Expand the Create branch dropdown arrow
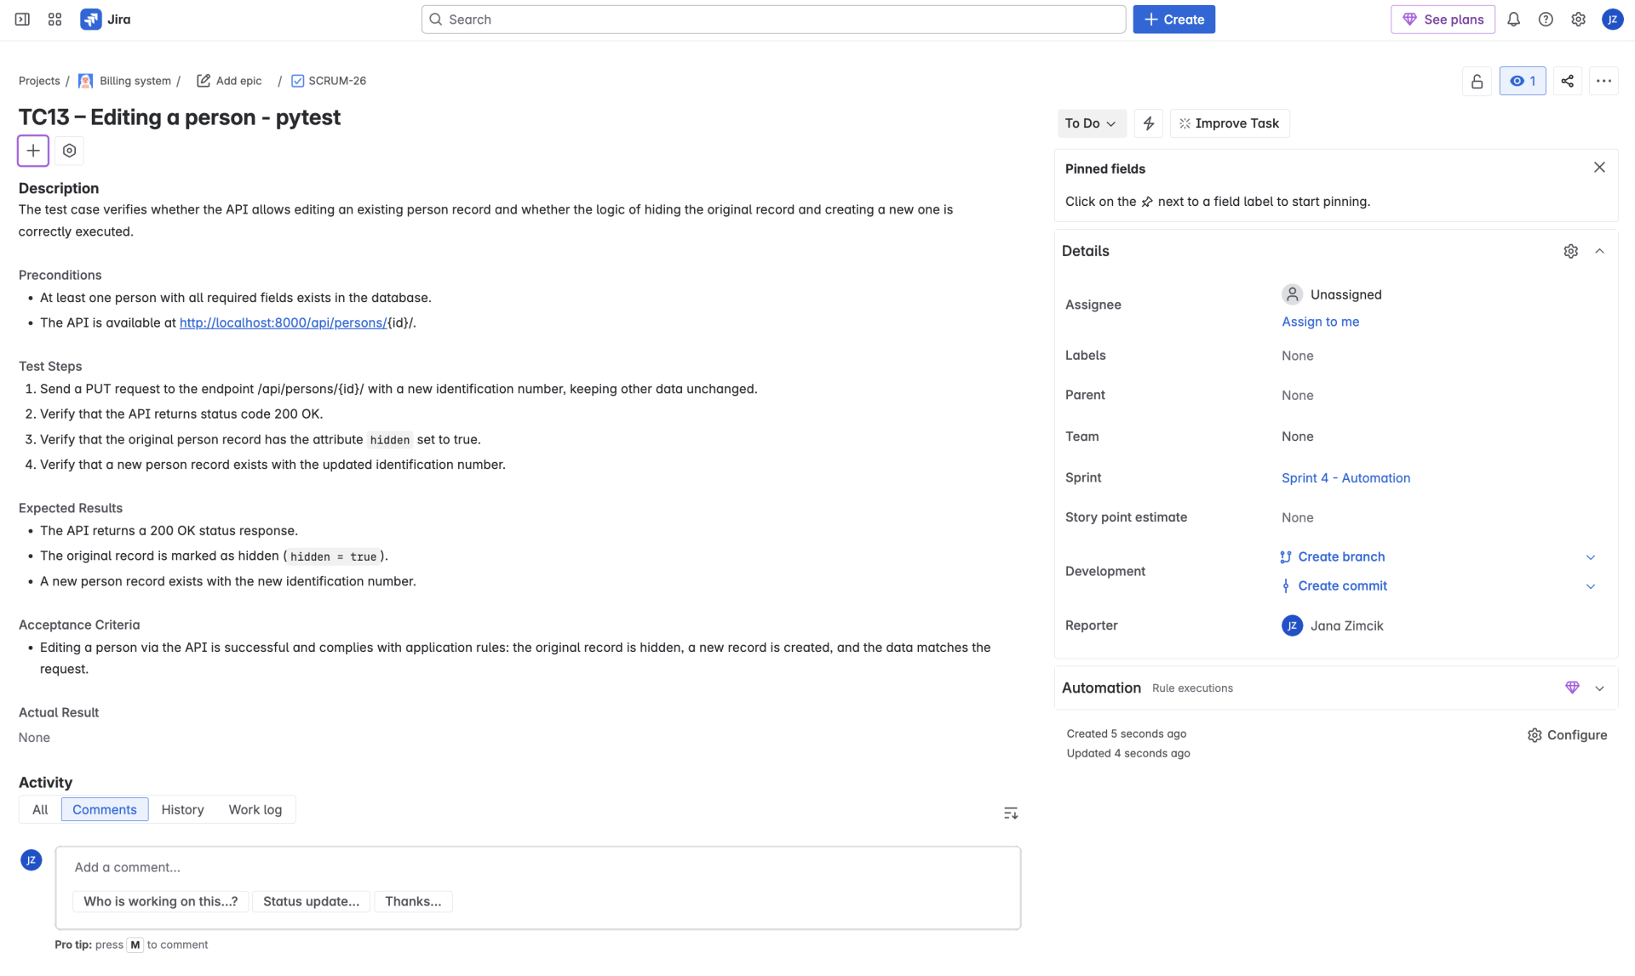Image resolution: width=1635 pixels, height=976 pixels. 1590,557
